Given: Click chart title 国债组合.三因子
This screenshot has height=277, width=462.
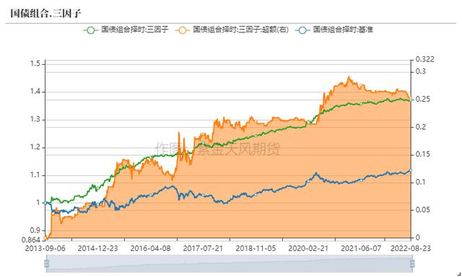Looking at the screenshot, I should (x=45, y=13).
